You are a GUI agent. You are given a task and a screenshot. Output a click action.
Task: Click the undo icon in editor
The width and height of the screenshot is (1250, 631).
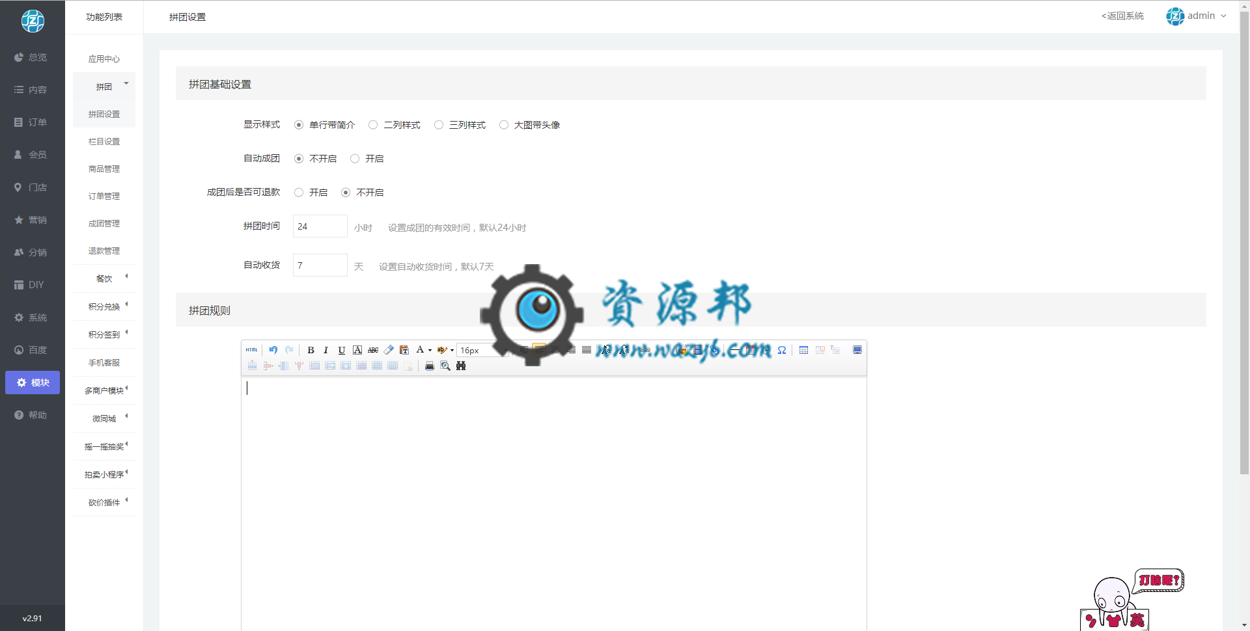point(273,350)
